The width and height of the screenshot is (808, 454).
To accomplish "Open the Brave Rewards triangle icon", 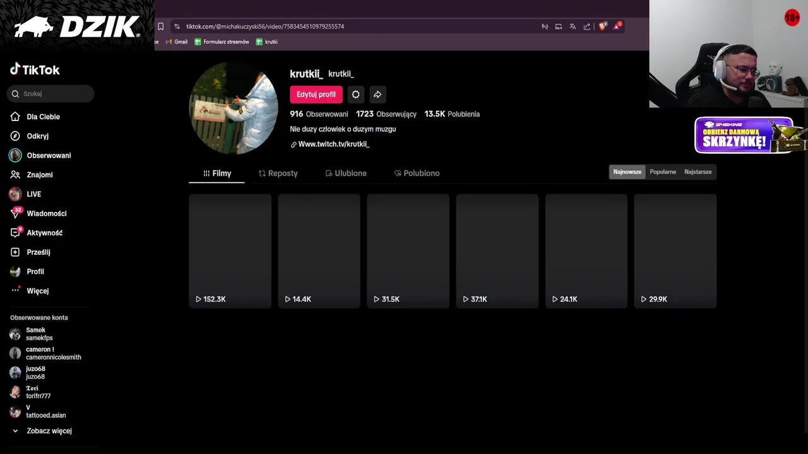I will point(617,26).
